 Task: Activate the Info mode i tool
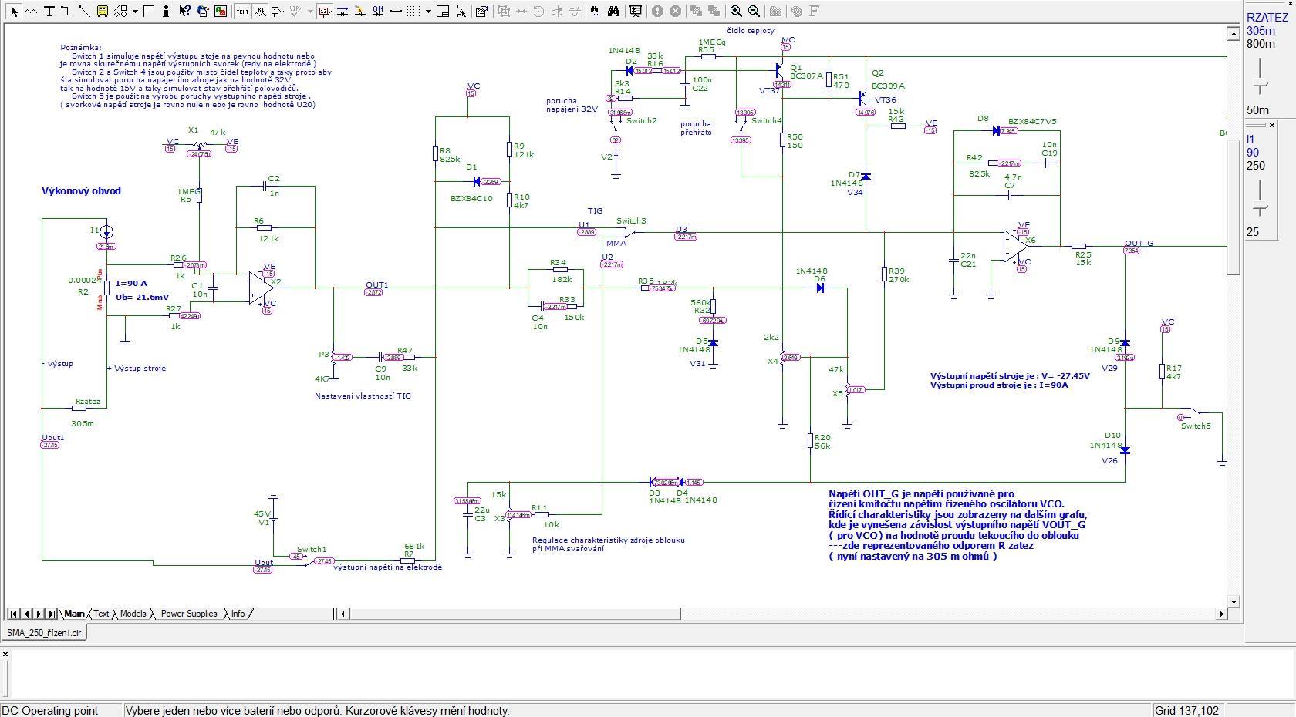point(167,12)
